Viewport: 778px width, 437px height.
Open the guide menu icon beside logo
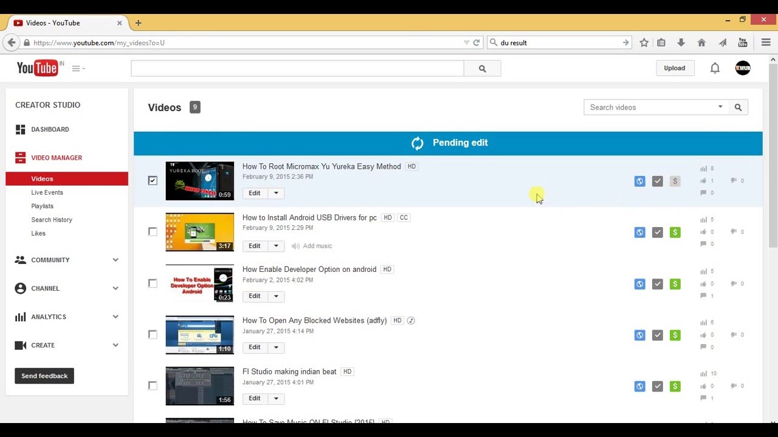78,69
